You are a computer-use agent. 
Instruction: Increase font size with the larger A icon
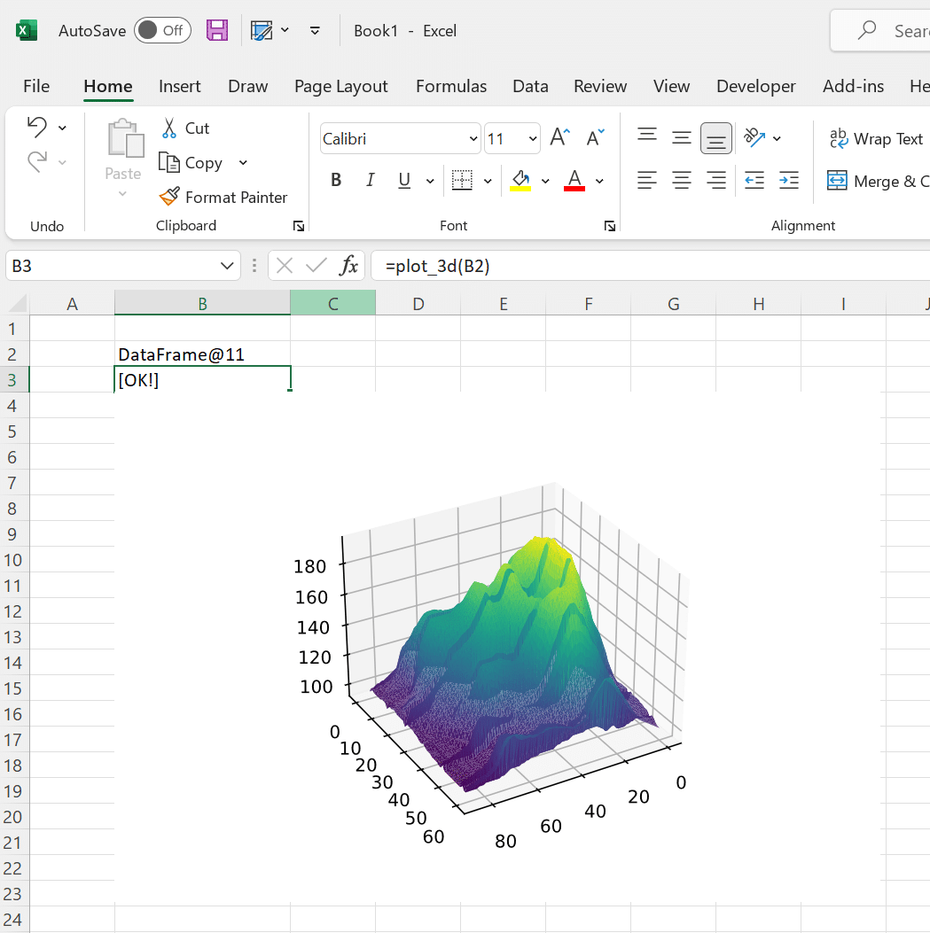click(x=559, y=138)
